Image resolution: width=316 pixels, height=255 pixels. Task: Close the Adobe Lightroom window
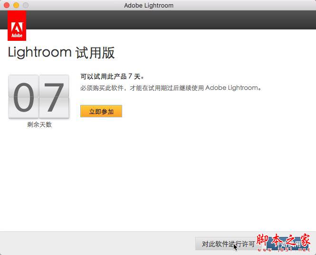point(7,5)
